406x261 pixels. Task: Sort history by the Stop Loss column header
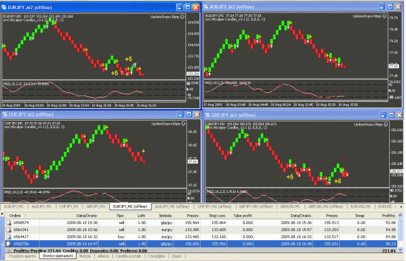coord(214,216)
